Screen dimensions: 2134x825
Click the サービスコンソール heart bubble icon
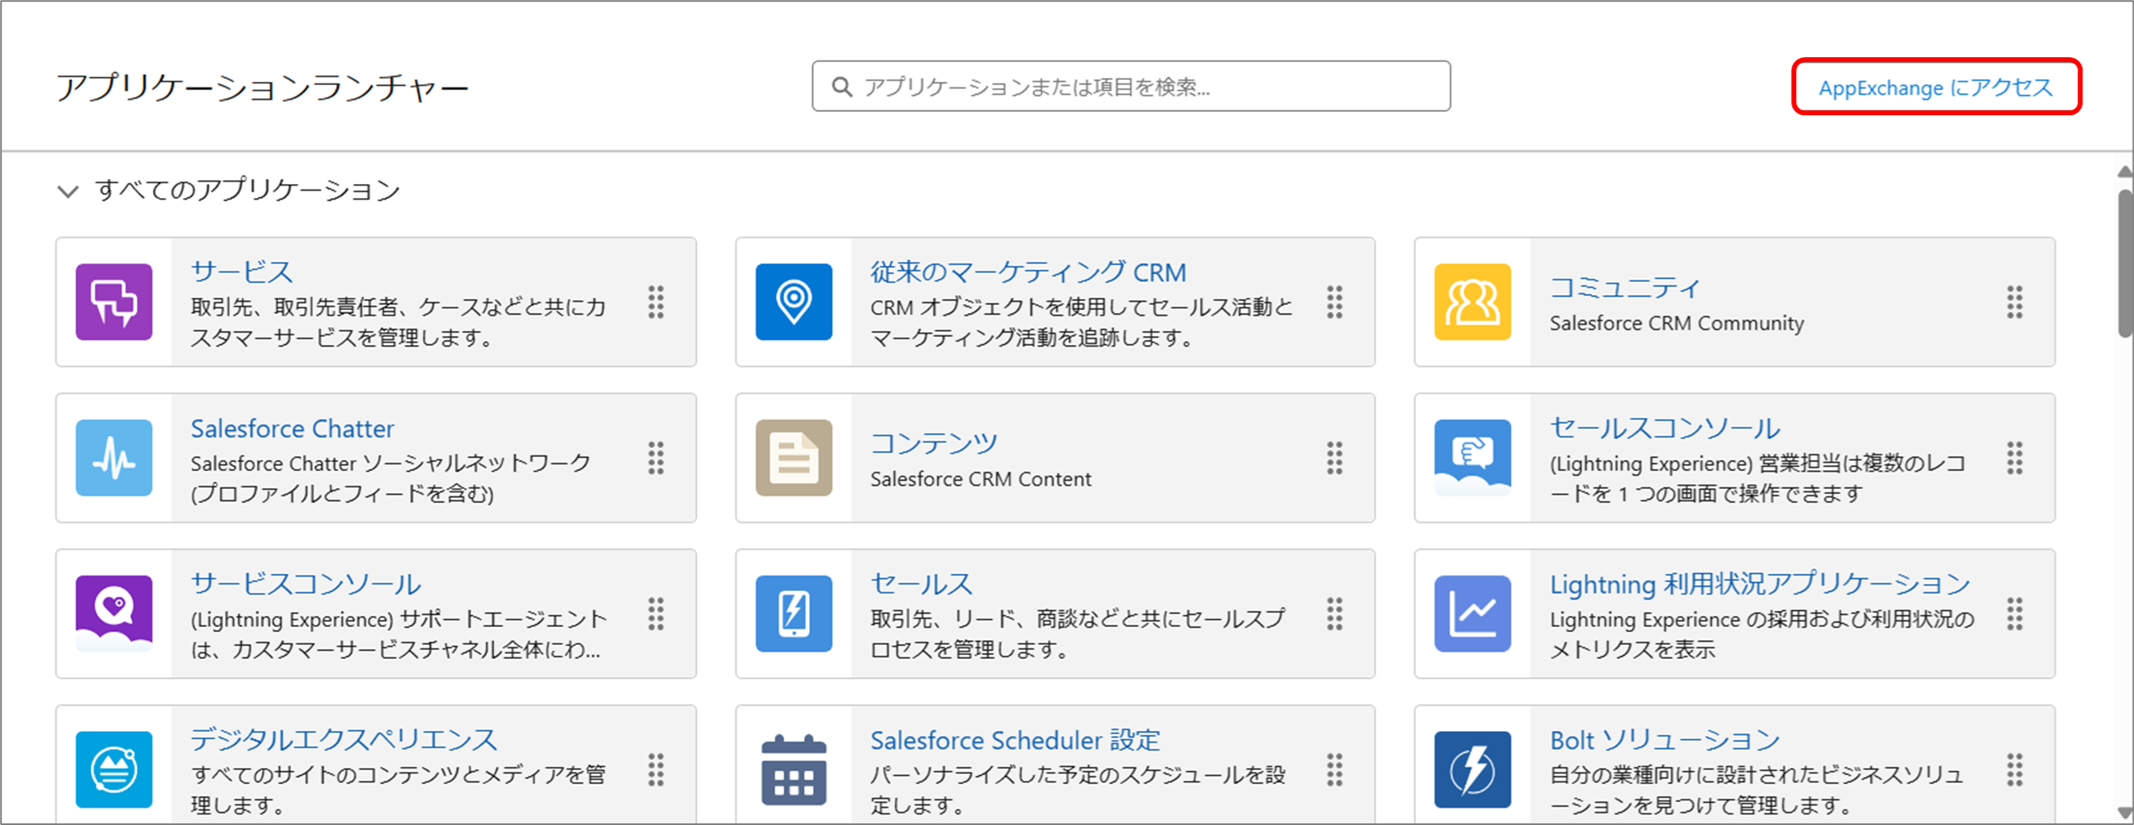click(114, 614)
